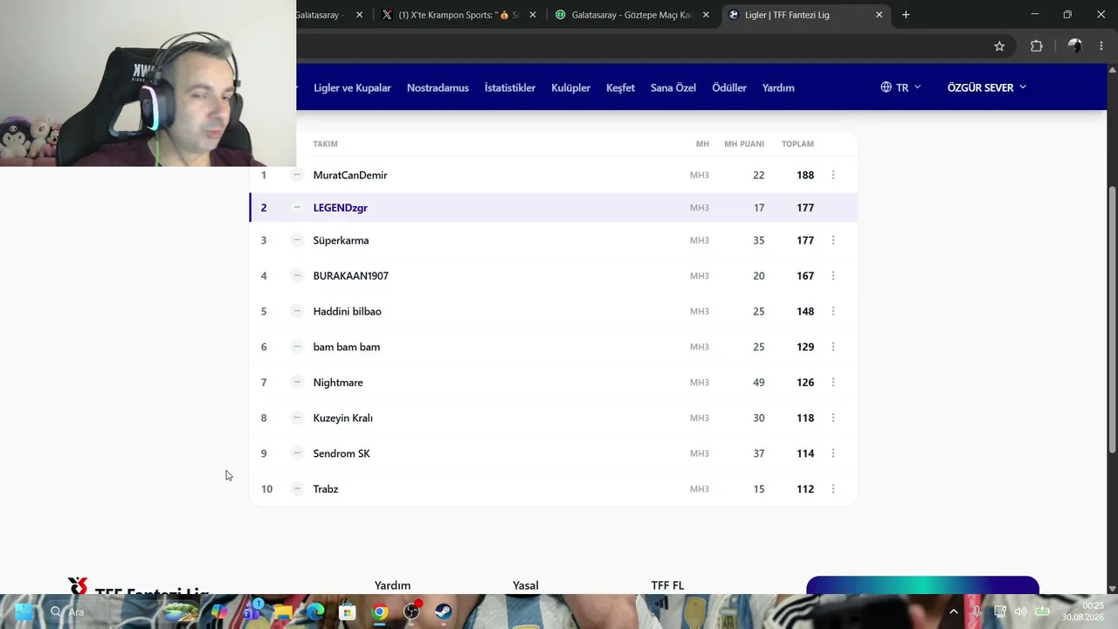Open the MuratCanDemir team link
1118x629 pixels.
click(350, 175)
